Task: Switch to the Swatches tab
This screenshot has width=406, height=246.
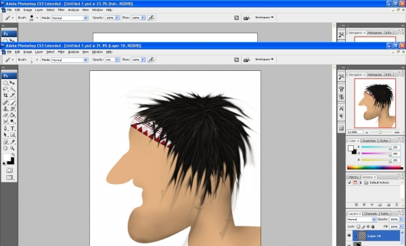Action: point(369,141)
